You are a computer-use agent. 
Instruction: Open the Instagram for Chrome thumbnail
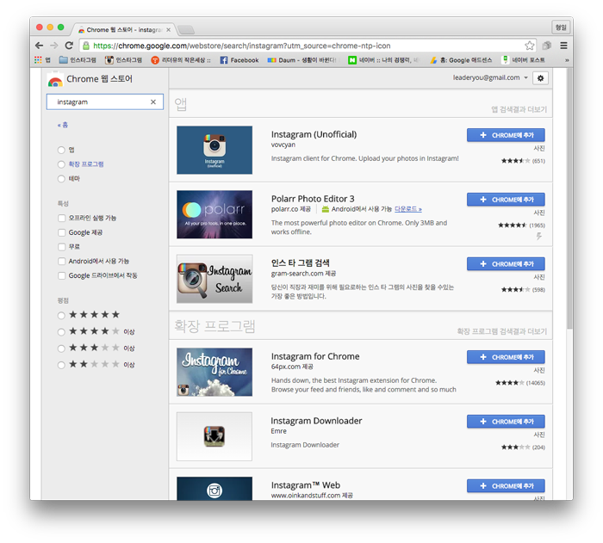click(214, 372)
